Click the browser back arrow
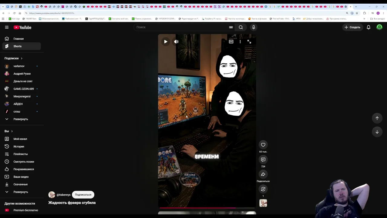Image resolution: width=387 pixels, height=218 pixels. coord(3,13)
